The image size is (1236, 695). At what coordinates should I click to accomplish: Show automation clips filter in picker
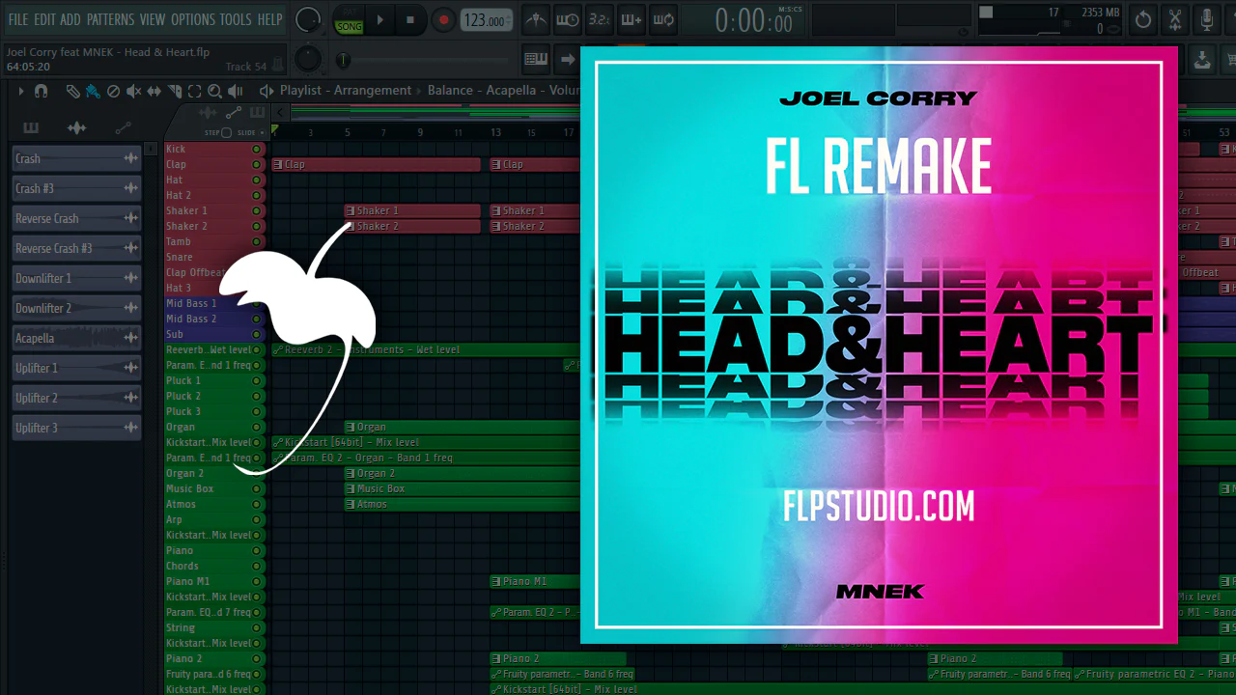tap(123, 127)
